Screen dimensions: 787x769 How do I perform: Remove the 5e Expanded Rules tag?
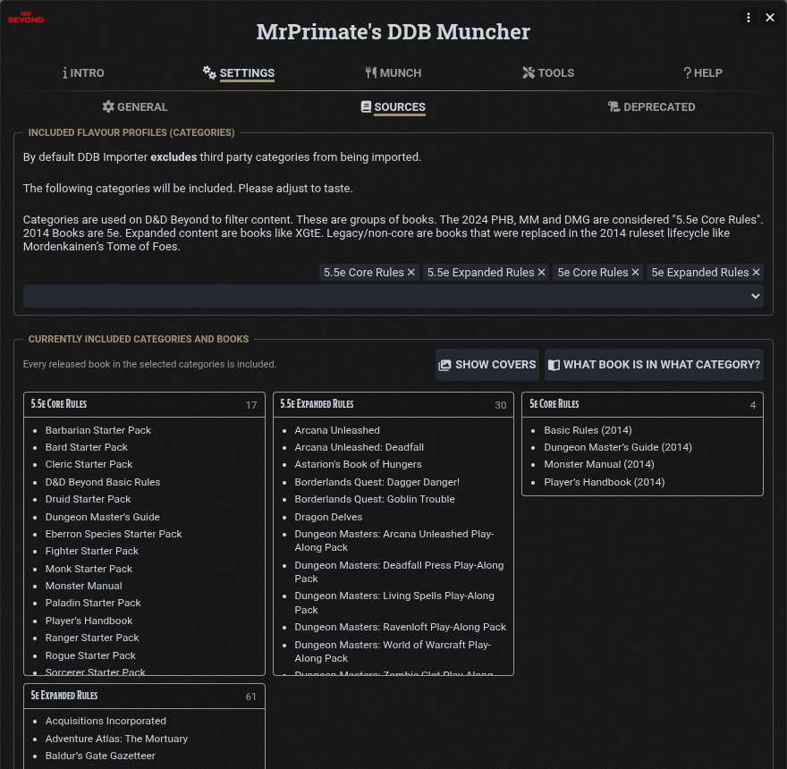tap(756, 272)
